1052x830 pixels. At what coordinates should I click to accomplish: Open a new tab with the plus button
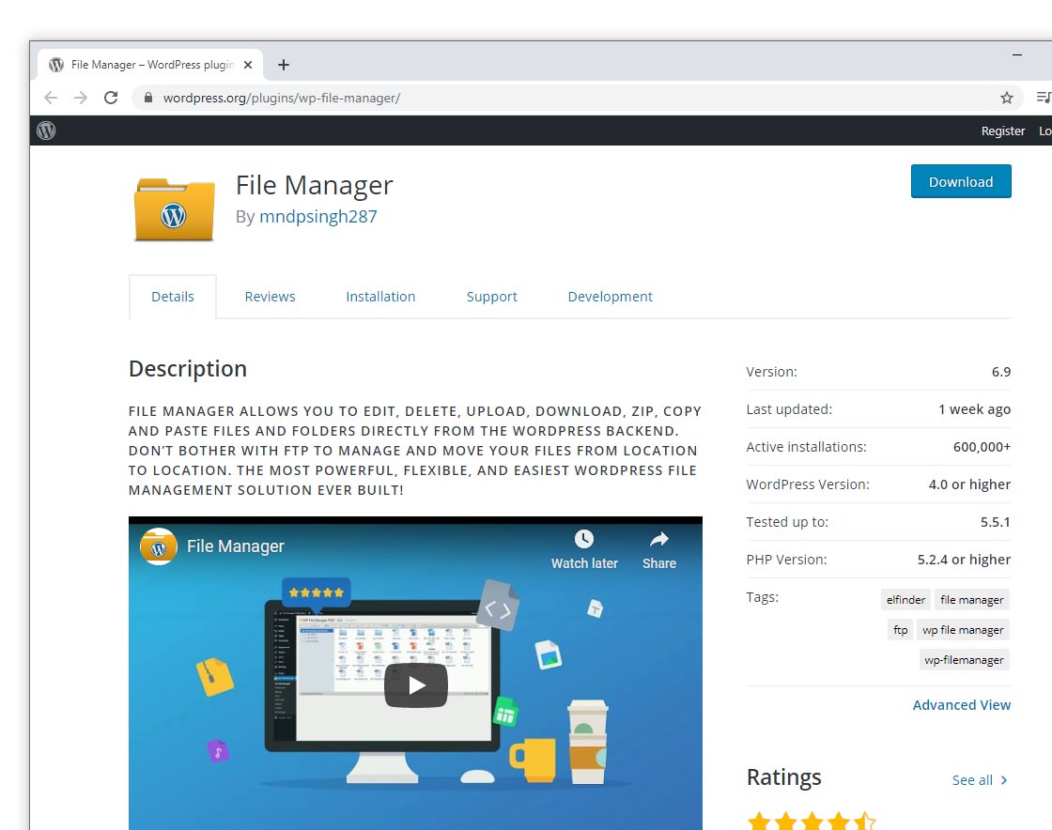point(283,65)
